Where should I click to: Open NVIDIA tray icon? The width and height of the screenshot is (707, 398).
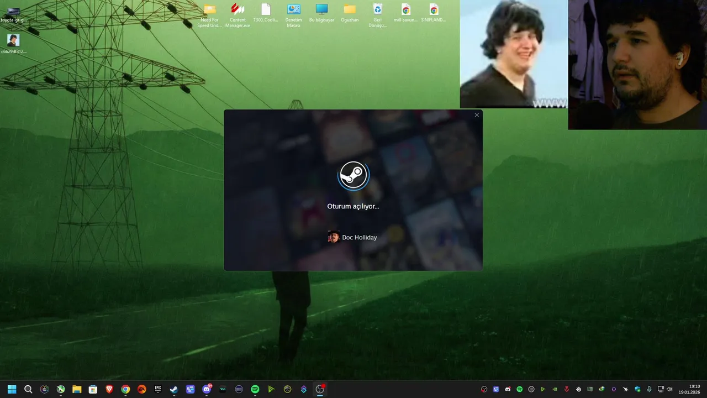pyautogui.click(x=555, y=389)
